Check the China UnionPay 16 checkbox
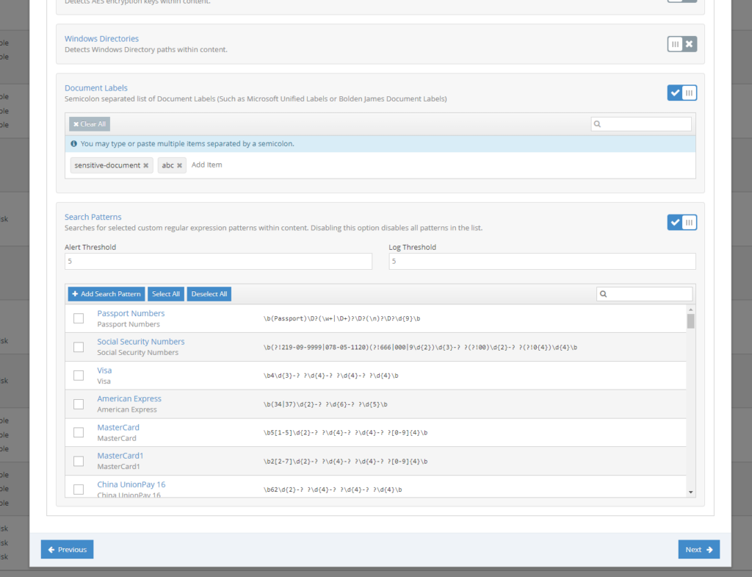The height and width of the screenshot is (577, 752). (x=79, y=489)
